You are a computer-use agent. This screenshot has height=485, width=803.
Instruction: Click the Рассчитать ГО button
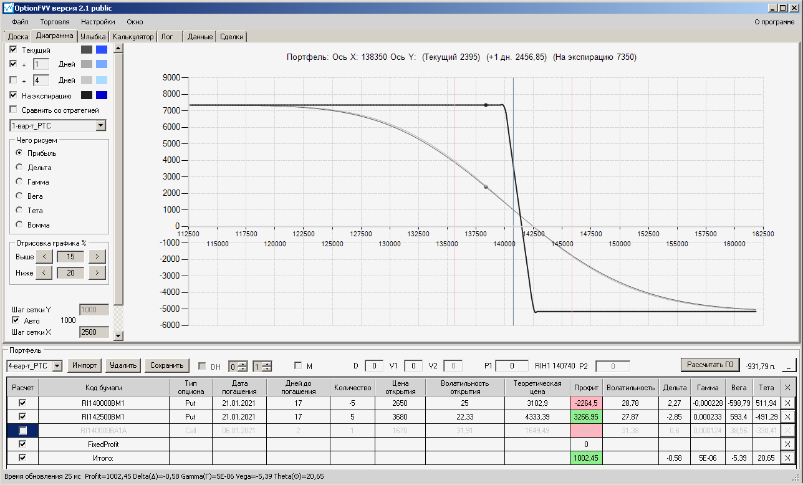point(709,365)
